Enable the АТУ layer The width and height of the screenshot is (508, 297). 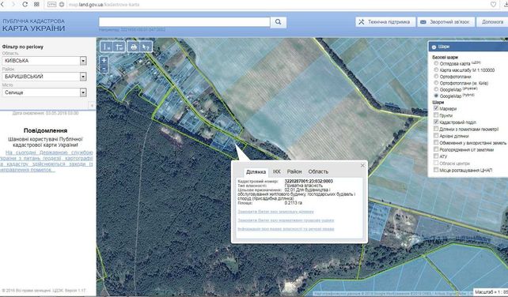pyautogui.click(x=436, y=156)
